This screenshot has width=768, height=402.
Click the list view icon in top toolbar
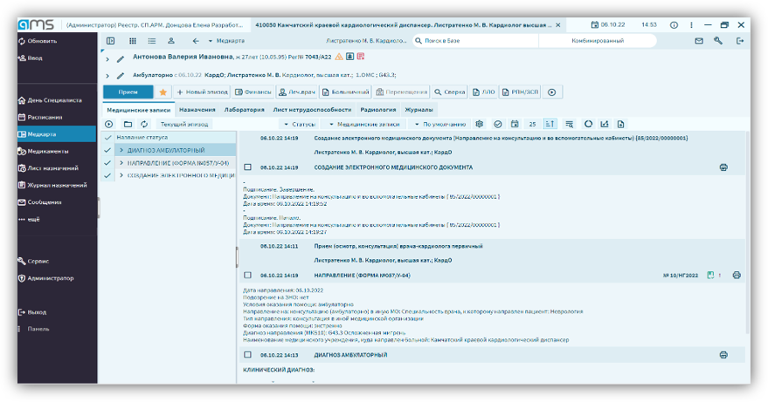tap(152, 41)
